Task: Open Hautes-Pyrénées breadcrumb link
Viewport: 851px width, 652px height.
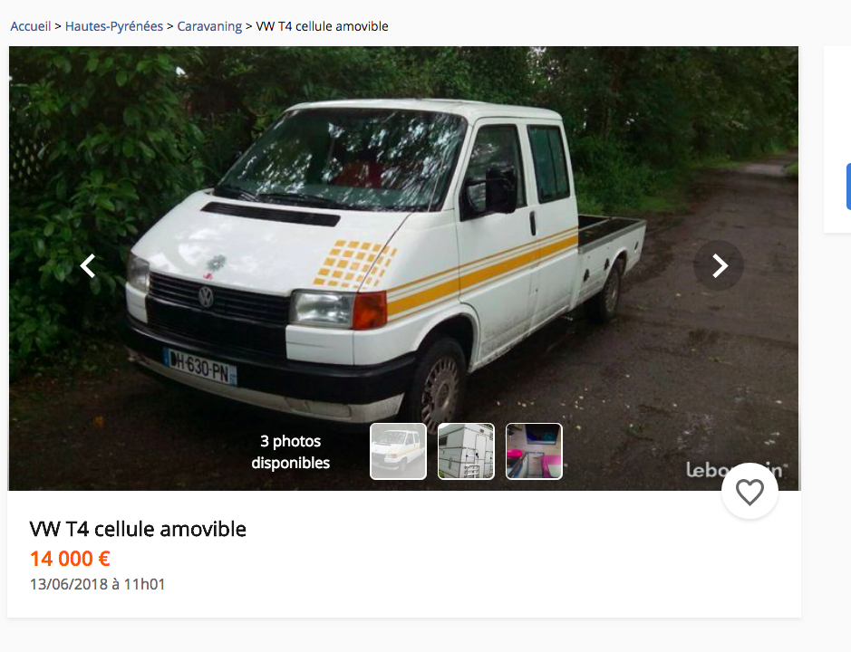Action: pos(114,26)
